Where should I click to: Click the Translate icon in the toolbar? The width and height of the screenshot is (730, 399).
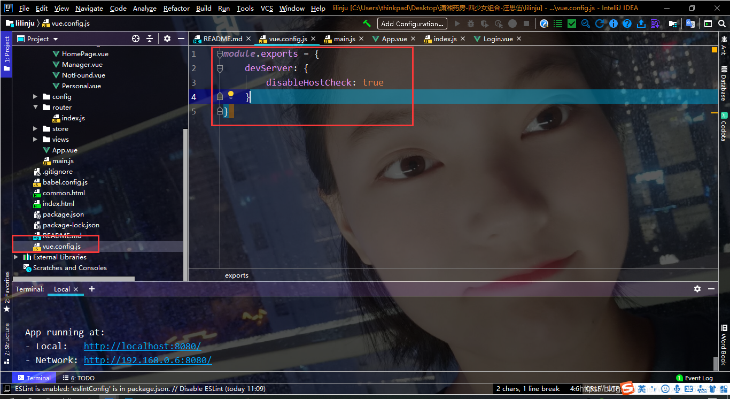[690, 24]
